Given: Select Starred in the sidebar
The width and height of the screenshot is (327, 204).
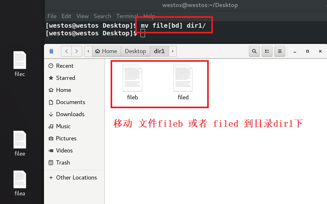Looking at the screenshot, I should (x=74, y=78).
